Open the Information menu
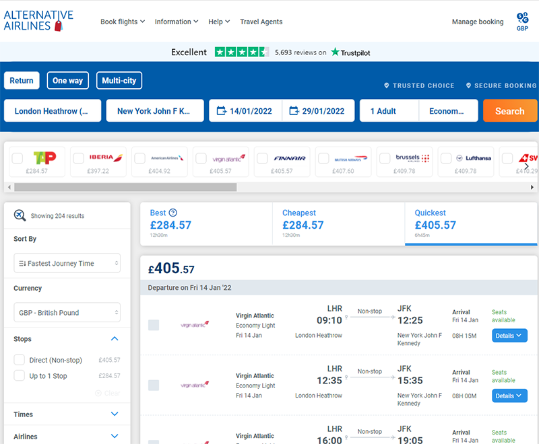539x444 pixels. click(177, 22)
